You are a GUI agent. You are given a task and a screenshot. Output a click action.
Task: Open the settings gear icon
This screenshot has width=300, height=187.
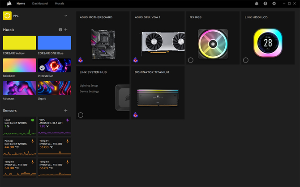(274, 4)
